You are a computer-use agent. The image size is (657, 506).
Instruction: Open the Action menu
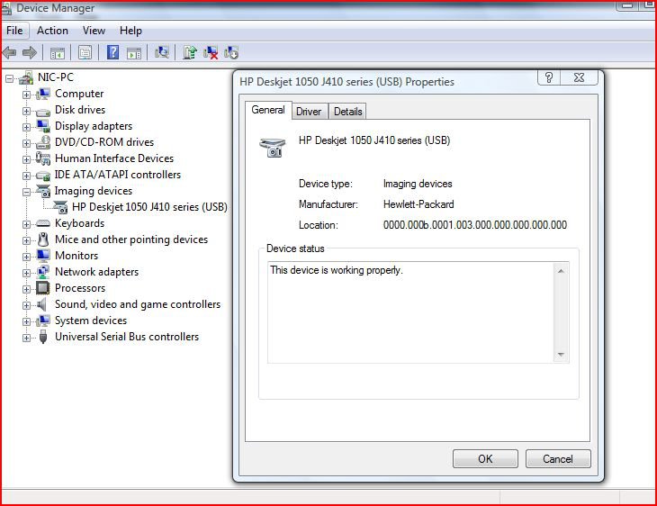(52, 31)
